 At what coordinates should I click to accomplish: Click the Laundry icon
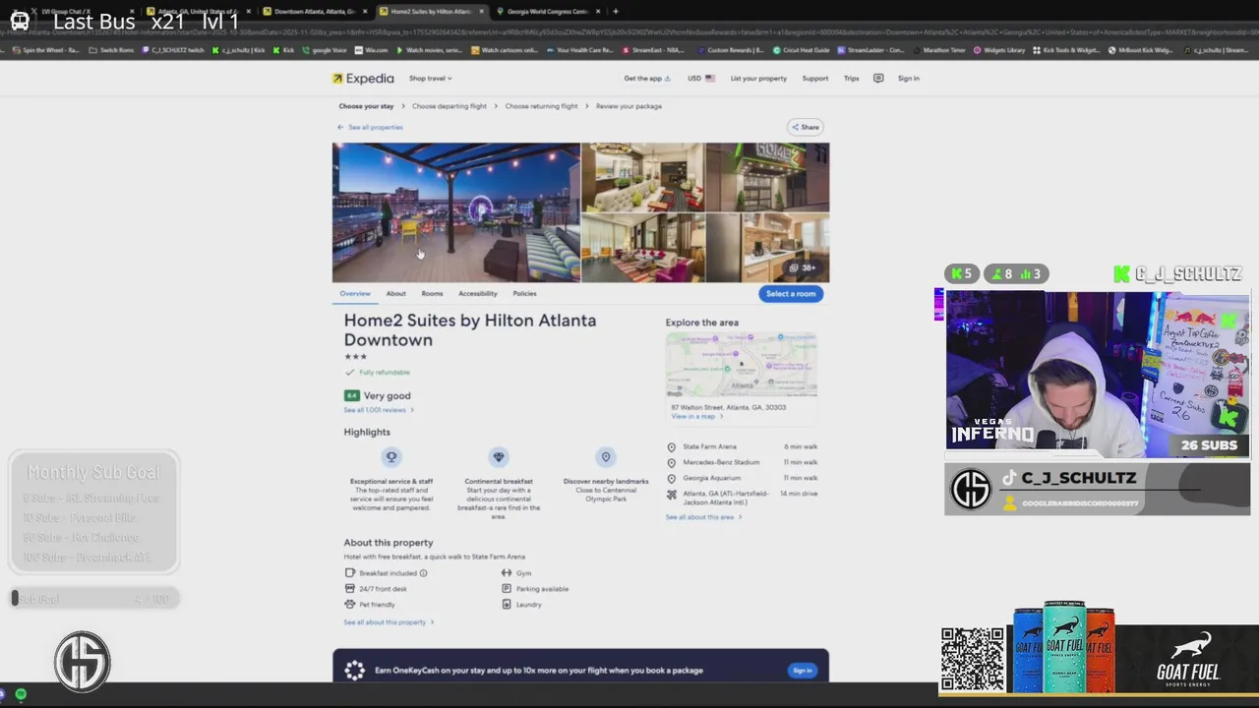click(507, 605)
